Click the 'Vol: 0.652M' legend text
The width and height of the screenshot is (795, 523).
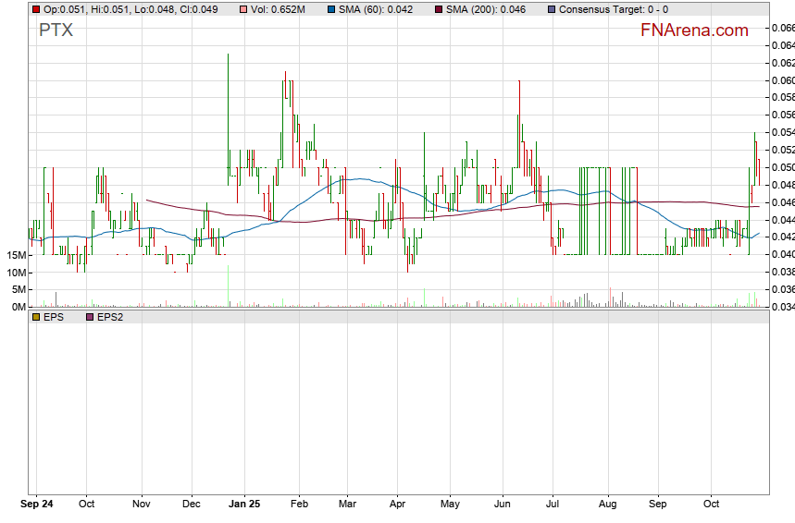(278, 9)
